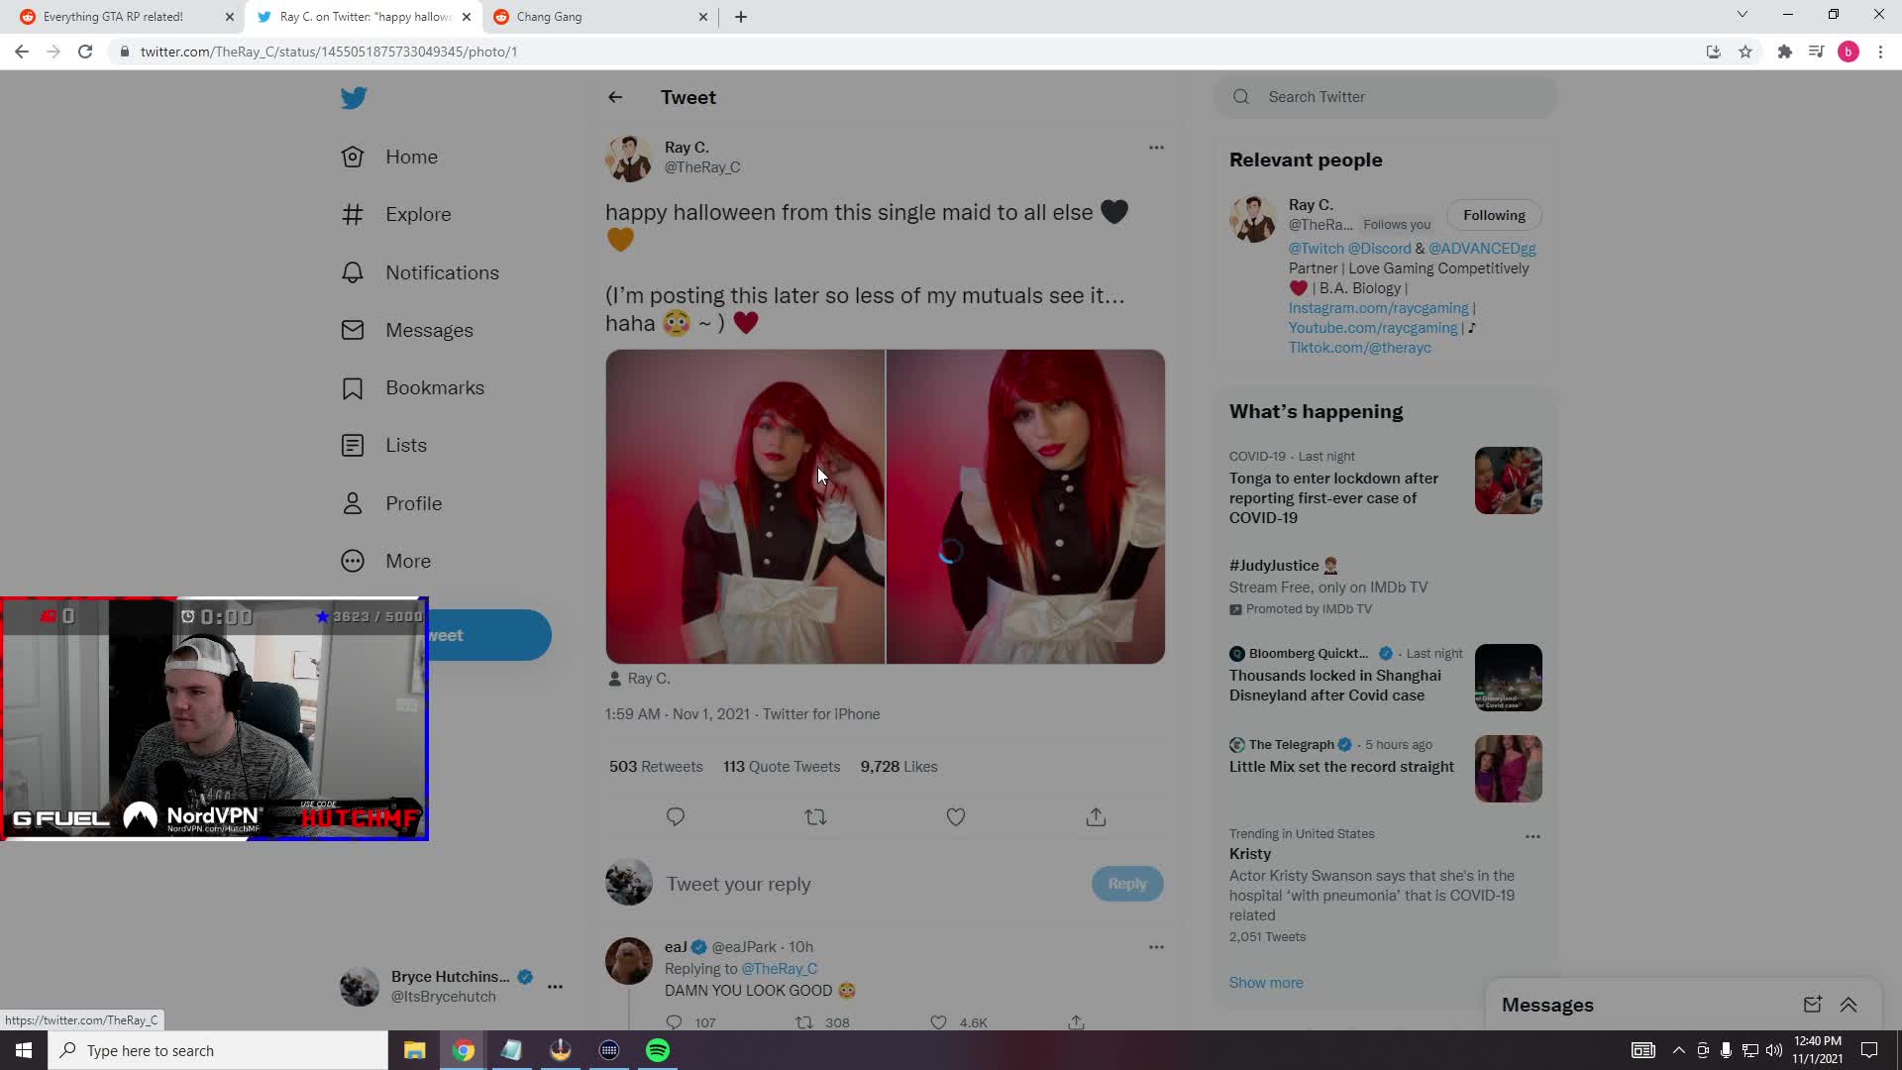Image resolution: width=1902 pixels, height=1070 pixels.
Task: Open the Tiktok.com/@therayc link
Action: [1359, 348]
